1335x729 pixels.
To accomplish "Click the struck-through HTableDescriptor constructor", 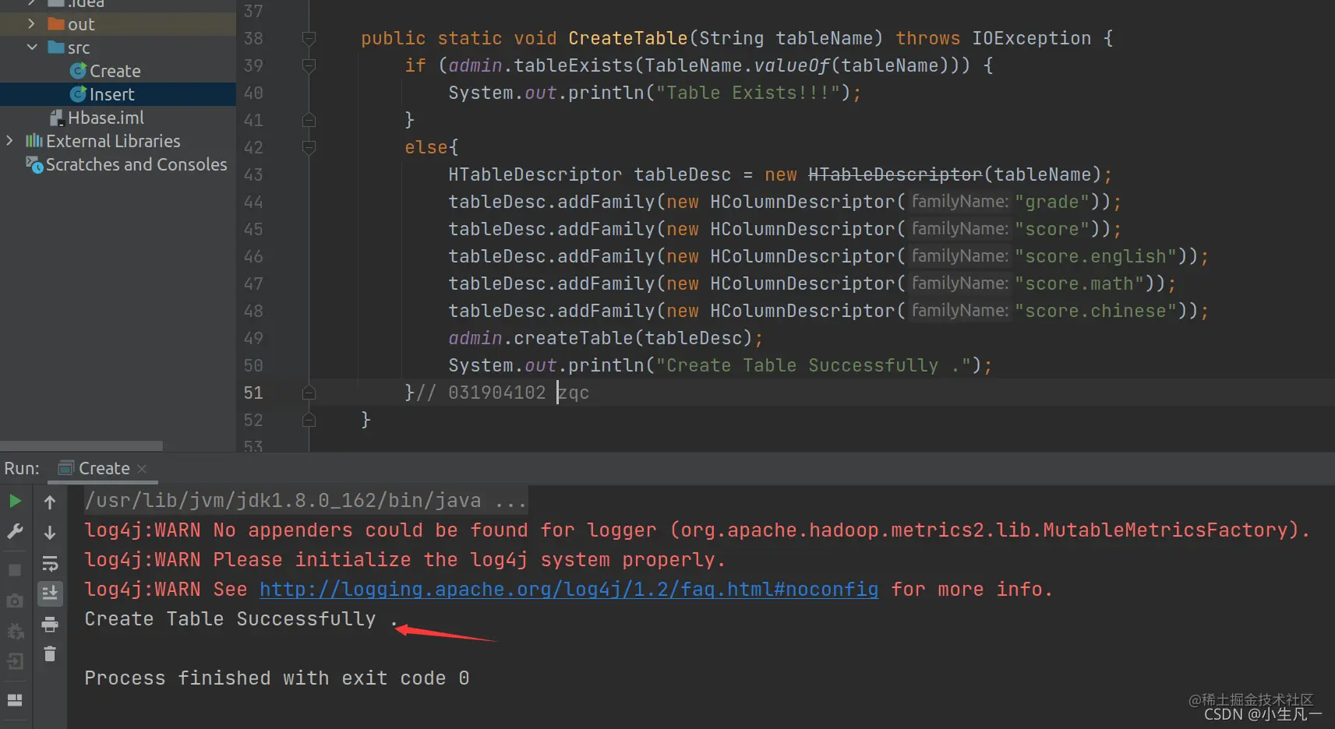I will point(895,174).
